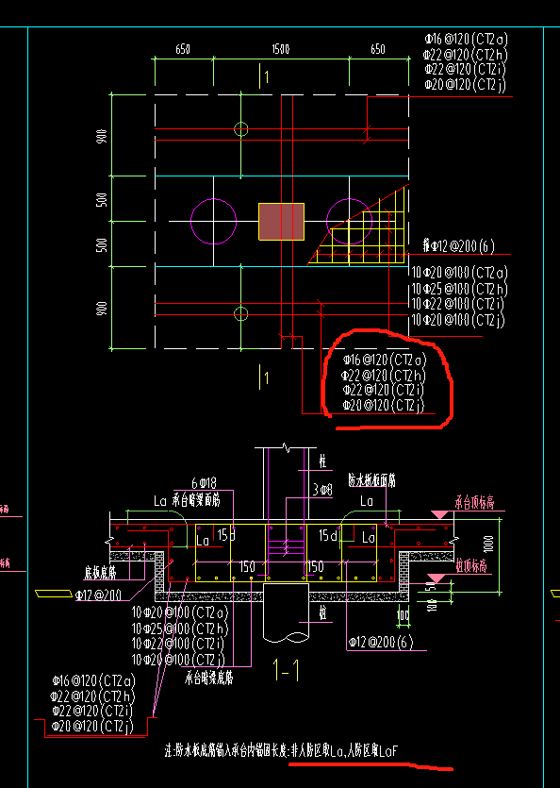Pick Φ22@120(CT2h) label below section 1-1 rebar list
This screenshot has height=788, width=560.
point(92,696)
